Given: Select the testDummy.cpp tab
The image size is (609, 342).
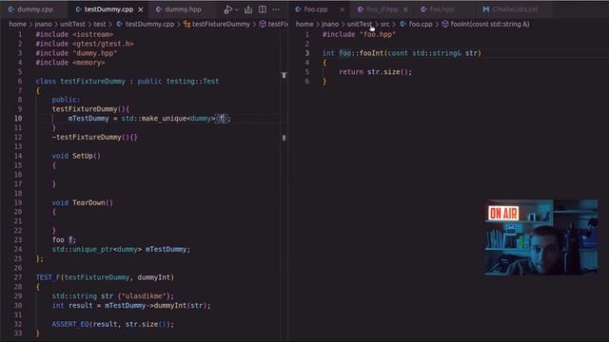Looking at the screenshot, I should click(108, 9).
